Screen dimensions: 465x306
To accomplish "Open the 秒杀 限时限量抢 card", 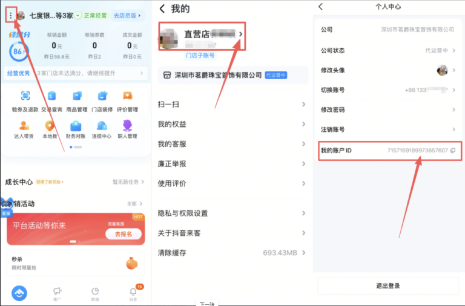I will [x=76, y=263].
